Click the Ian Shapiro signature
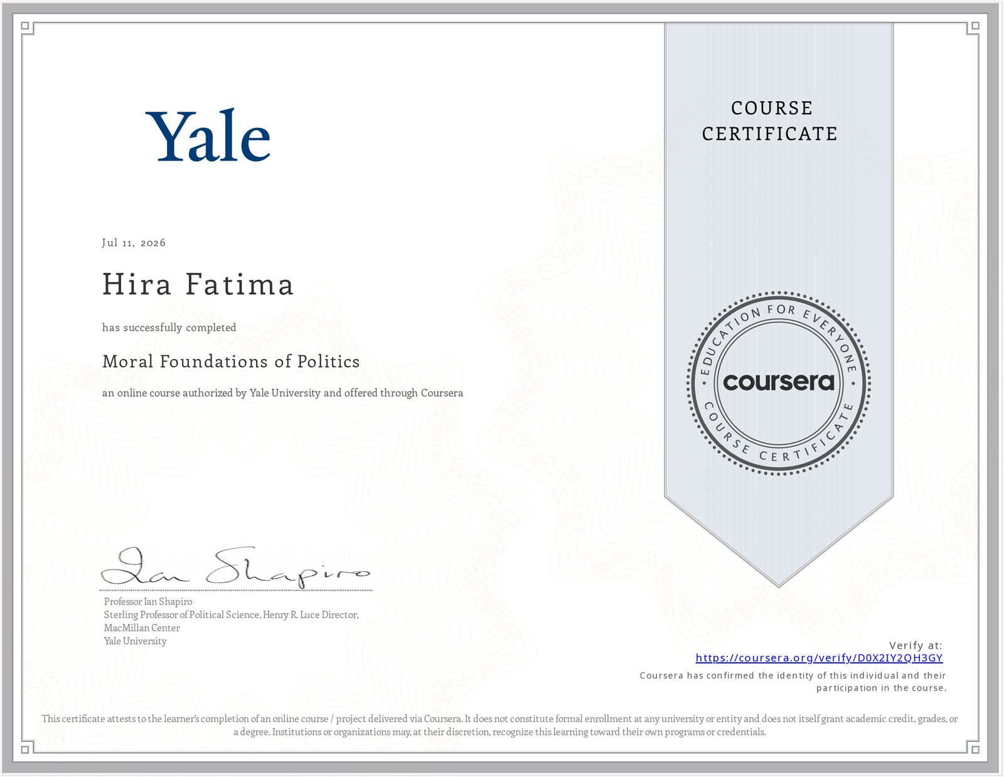The height and width of the screenshot is (777, 1004). pos(235,567)
